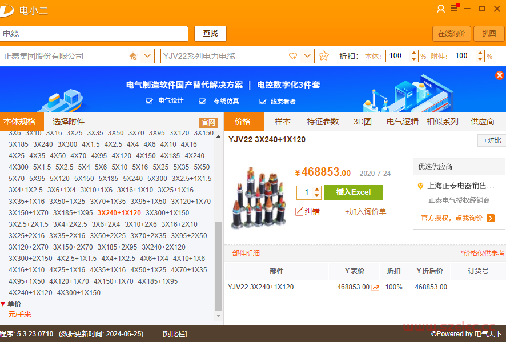Image resolution: width=506 pixels, height=342 pixels.
Task: Click the 对比栏 status bar entry
Action: click(x=174, y=334)
